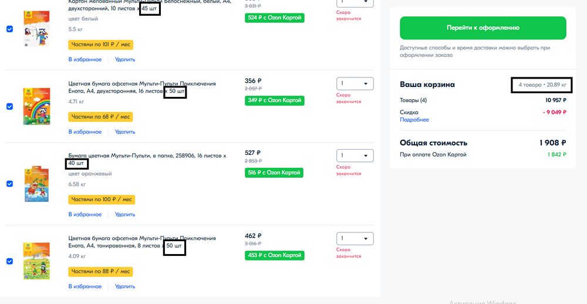Click the Частями по 88 ₽ / мес badge

100,272
